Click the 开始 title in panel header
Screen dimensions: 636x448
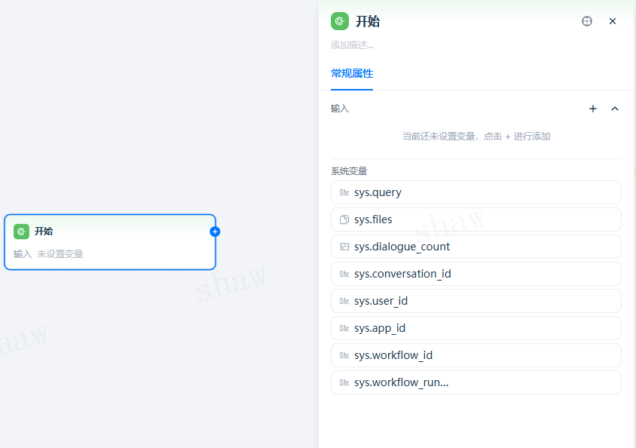click(368, 22)
